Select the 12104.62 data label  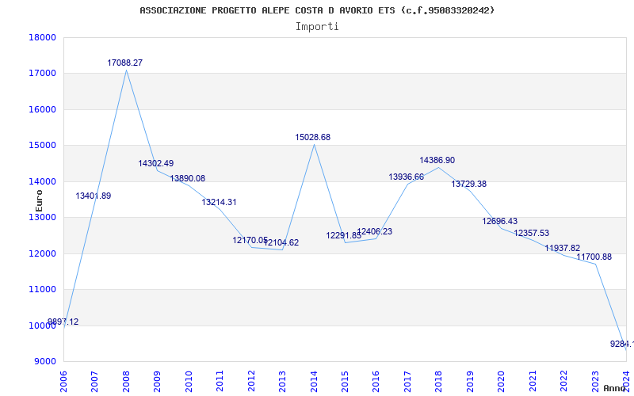[281, 243]
